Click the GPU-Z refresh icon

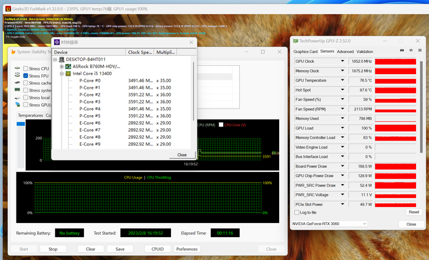pos(411,51)
